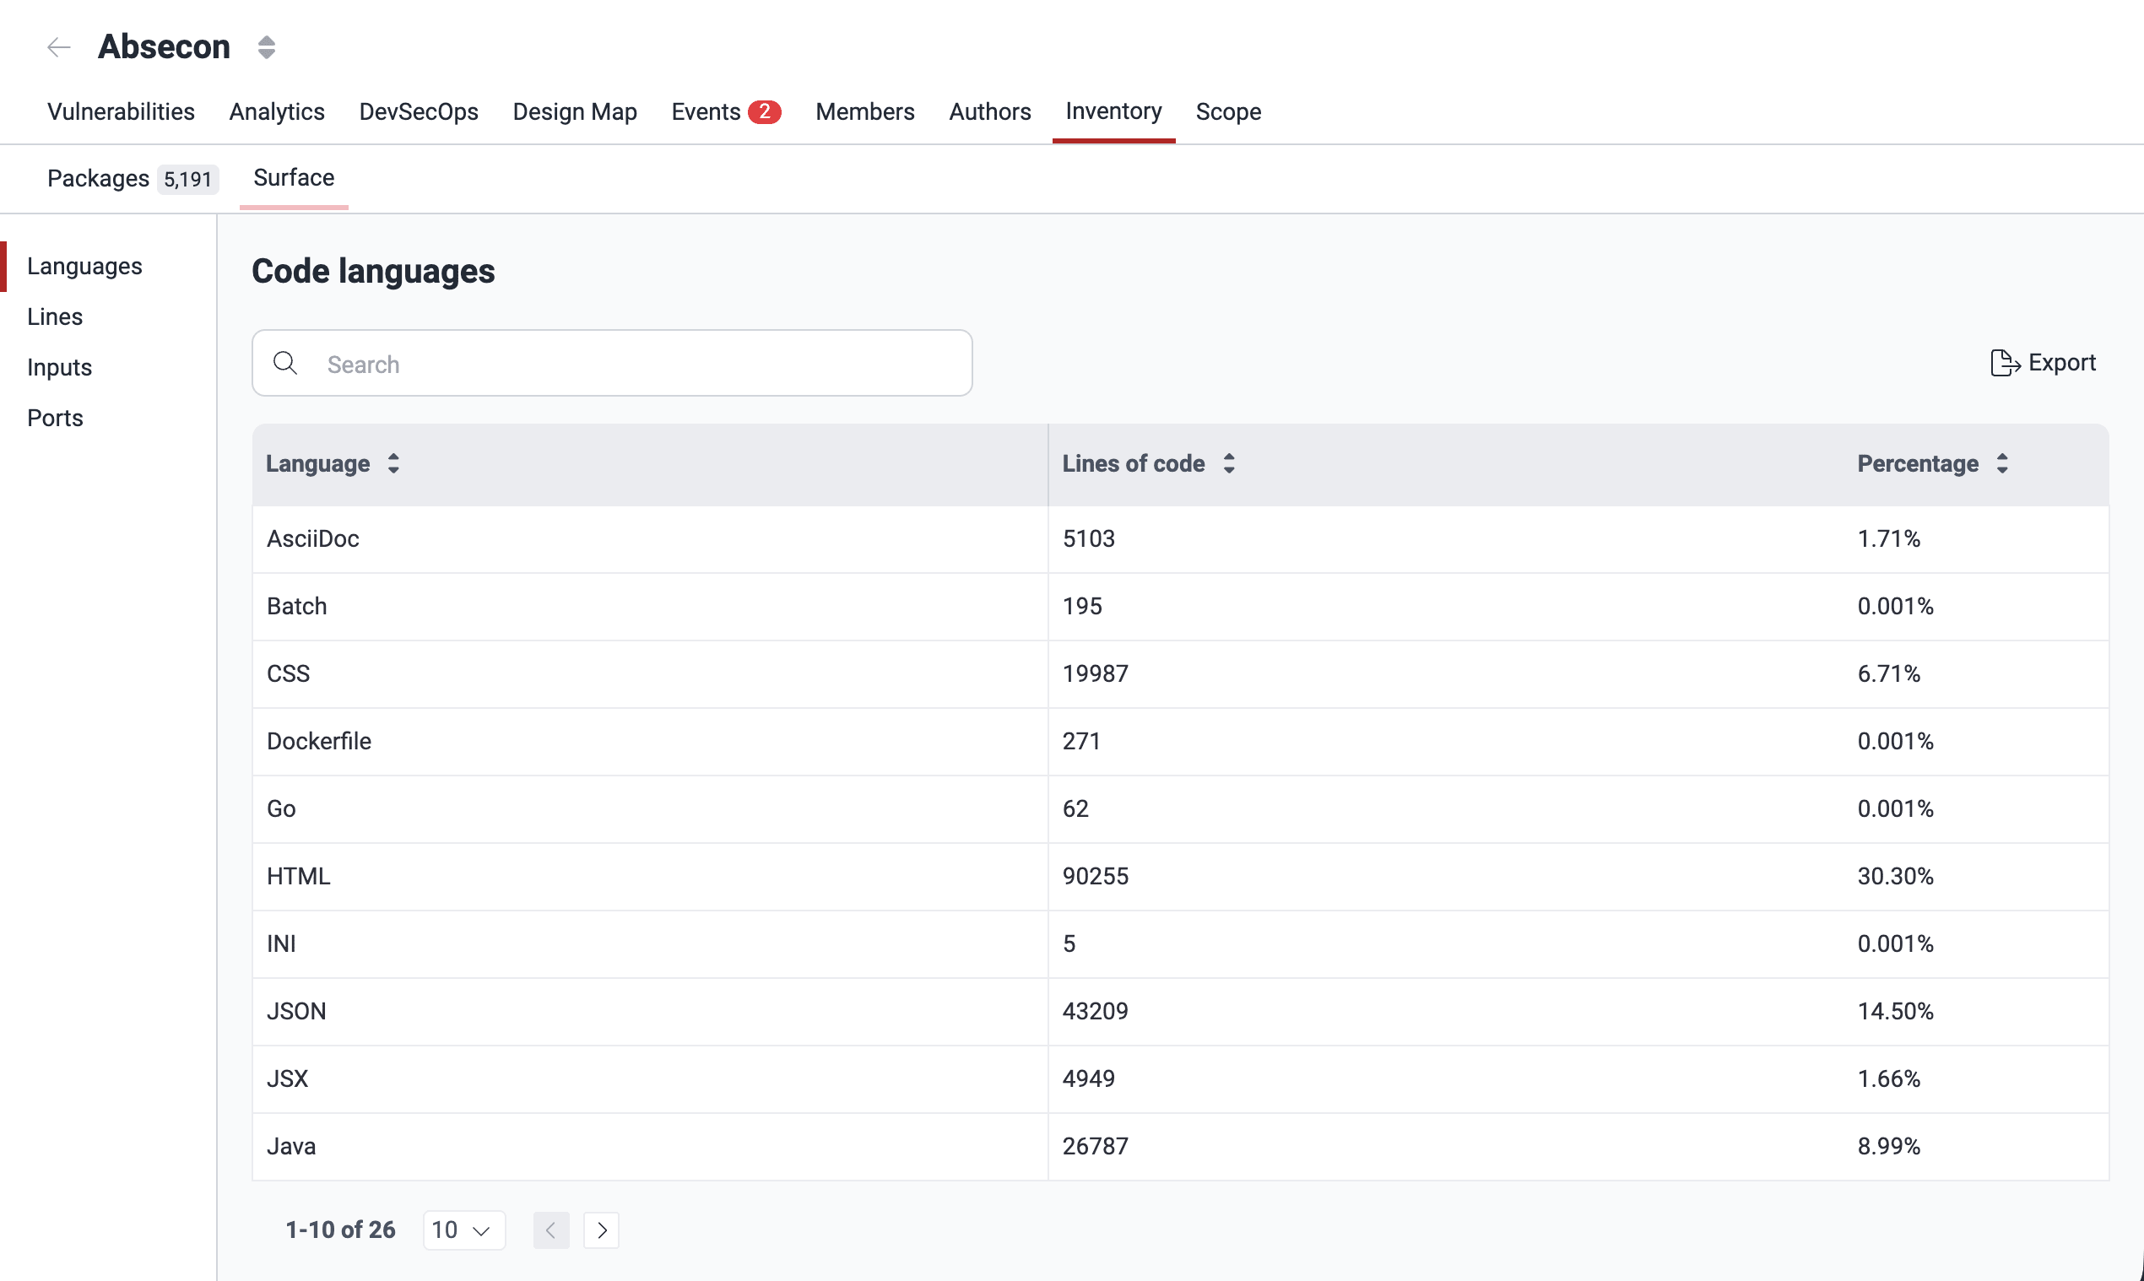This screenshot has height=1281, width=2144.
Task: Click the previous page chevron
Action: pyautogui.click(x=552, y=1230)
